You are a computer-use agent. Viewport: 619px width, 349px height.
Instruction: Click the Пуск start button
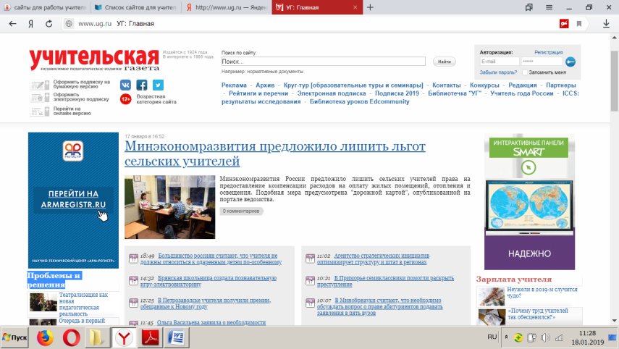tap(14, 338)
